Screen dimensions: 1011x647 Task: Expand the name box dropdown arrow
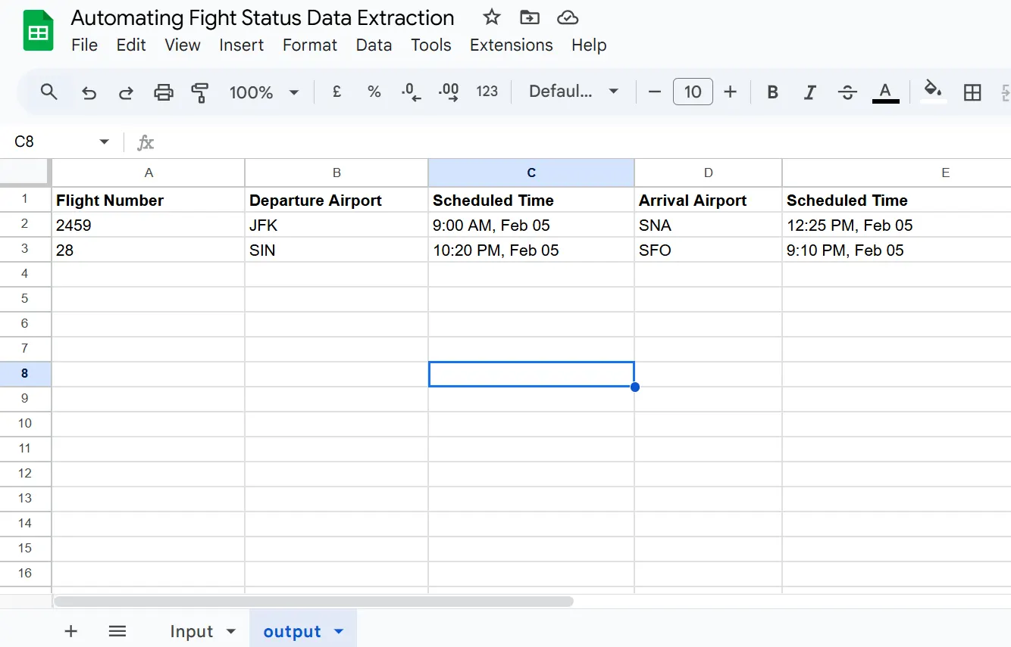click(x=104, y=142)
